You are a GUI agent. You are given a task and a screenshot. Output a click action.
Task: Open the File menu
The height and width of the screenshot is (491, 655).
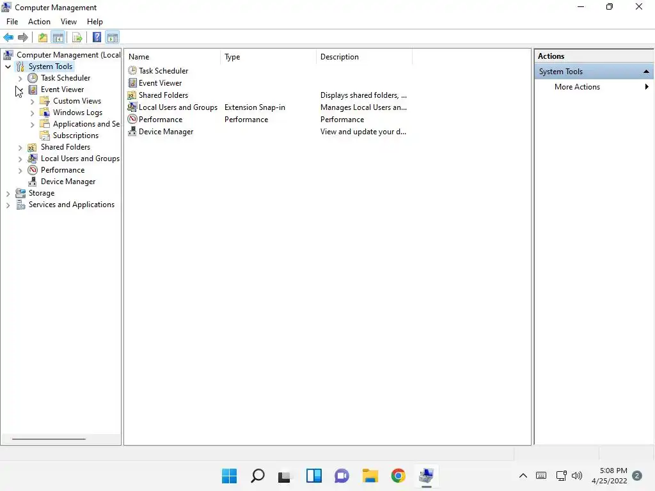12,22
